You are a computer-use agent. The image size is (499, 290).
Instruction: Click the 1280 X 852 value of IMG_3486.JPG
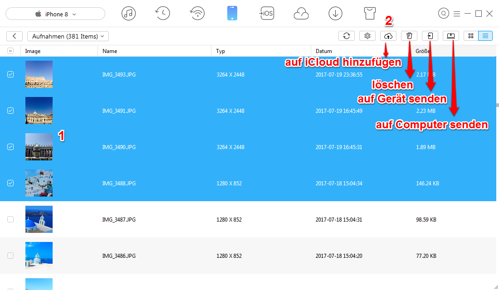point(229,256)
